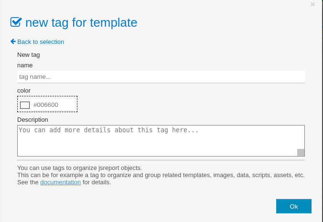Click the 'organize jsreport objects' help sentence
The image size is (323, 222).
click(x=79, y=168)
